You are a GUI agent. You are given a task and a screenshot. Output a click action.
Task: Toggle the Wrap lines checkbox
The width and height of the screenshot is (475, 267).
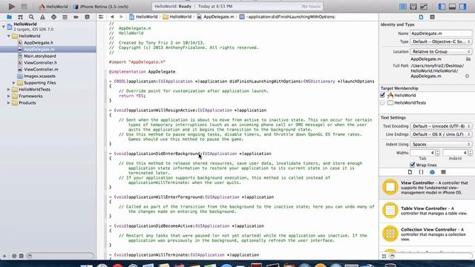413,165
